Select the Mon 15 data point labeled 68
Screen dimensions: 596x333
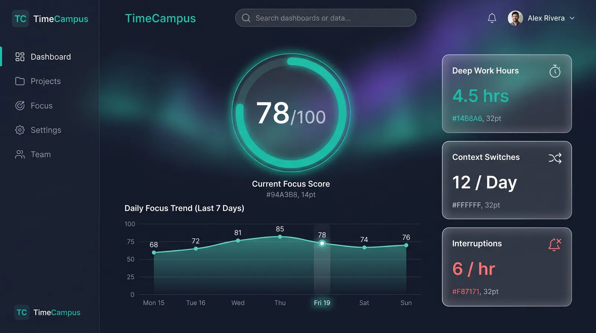point(154,252)
